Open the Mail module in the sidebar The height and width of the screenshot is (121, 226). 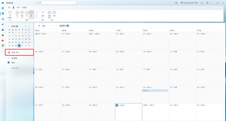click(3, 8)
